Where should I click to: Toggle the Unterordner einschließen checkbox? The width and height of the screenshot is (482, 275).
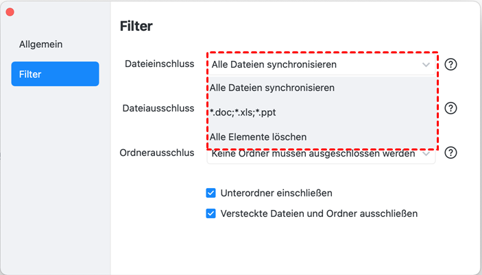pos(211,193)
